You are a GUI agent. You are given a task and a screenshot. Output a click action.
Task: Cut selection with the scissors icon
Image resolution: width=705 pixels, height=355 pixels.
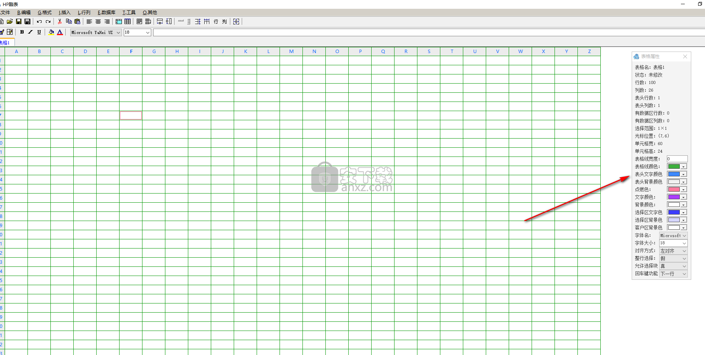pos(60,21)
